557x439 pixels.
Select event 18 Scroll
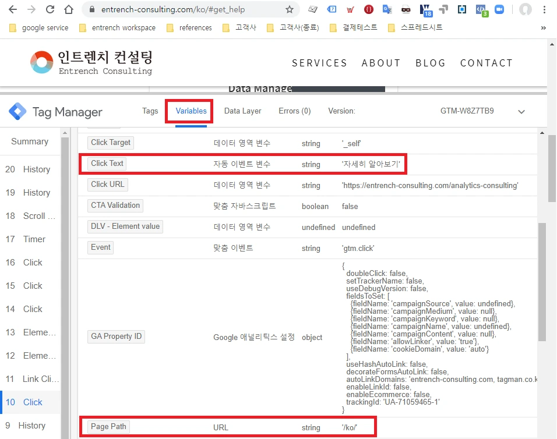tap(30, 216)
